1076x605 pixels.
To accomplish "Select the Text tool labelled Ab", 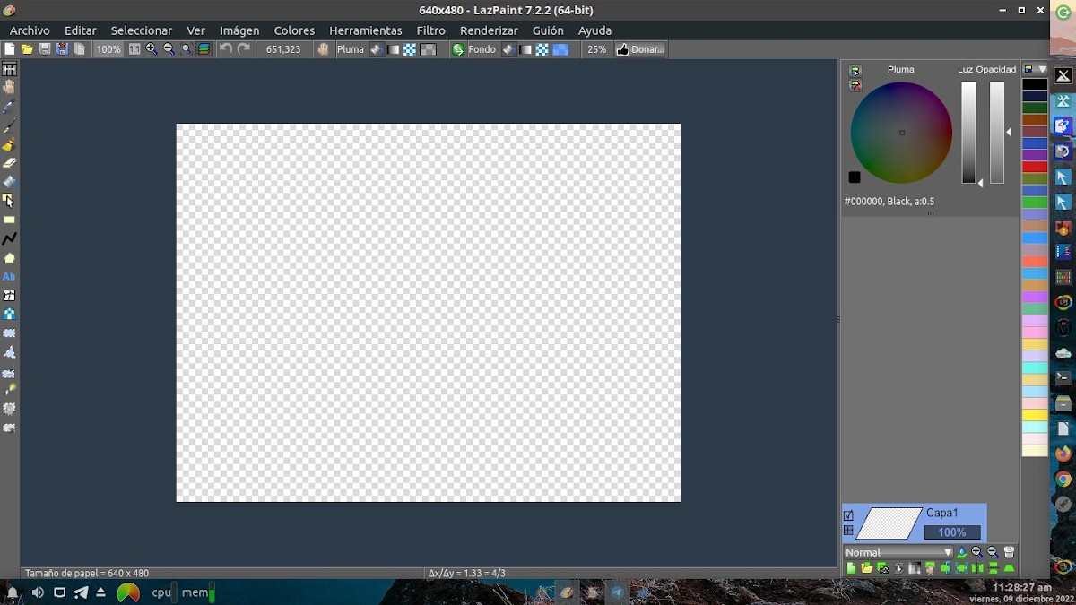I will tap(9, 276).
